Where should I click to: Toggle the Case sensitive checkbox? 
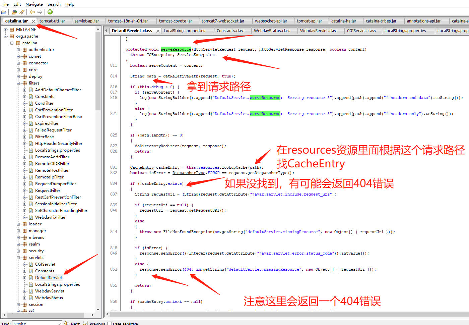click(110, 324)
